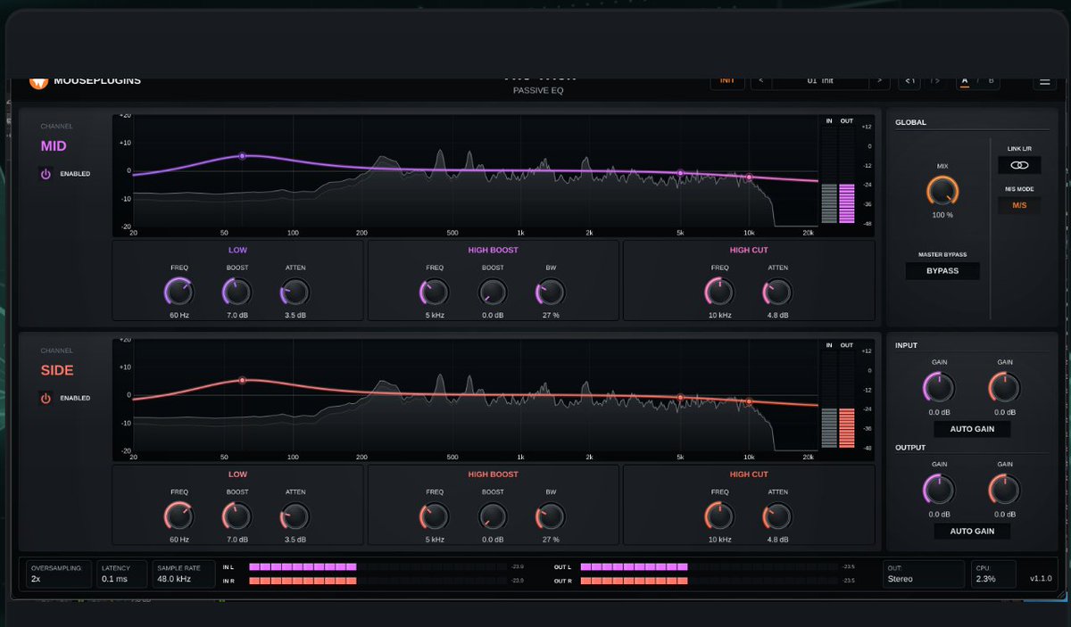Click the SIDE High Cut ATTEN knob
This screenshot has width=1071, height=627.
[x=778, y=516]
